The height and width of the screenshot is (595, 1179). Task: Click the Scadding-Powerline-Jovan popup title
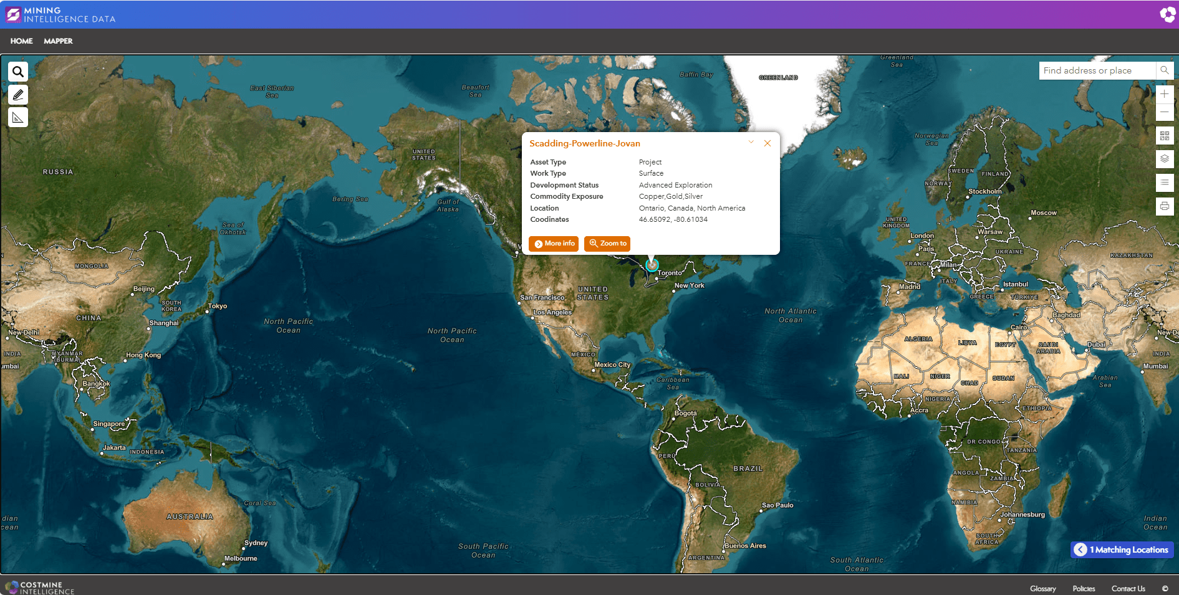pyautogui.click(x=585, y=143)
